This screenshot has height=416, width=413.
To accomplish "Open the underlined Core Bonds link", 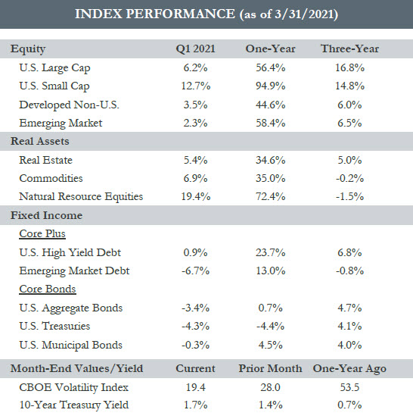I will 48,289.
